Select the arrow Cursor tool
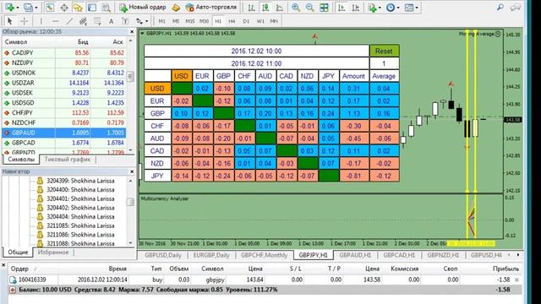Screen dimensions: 541x304 pos(9,21)
